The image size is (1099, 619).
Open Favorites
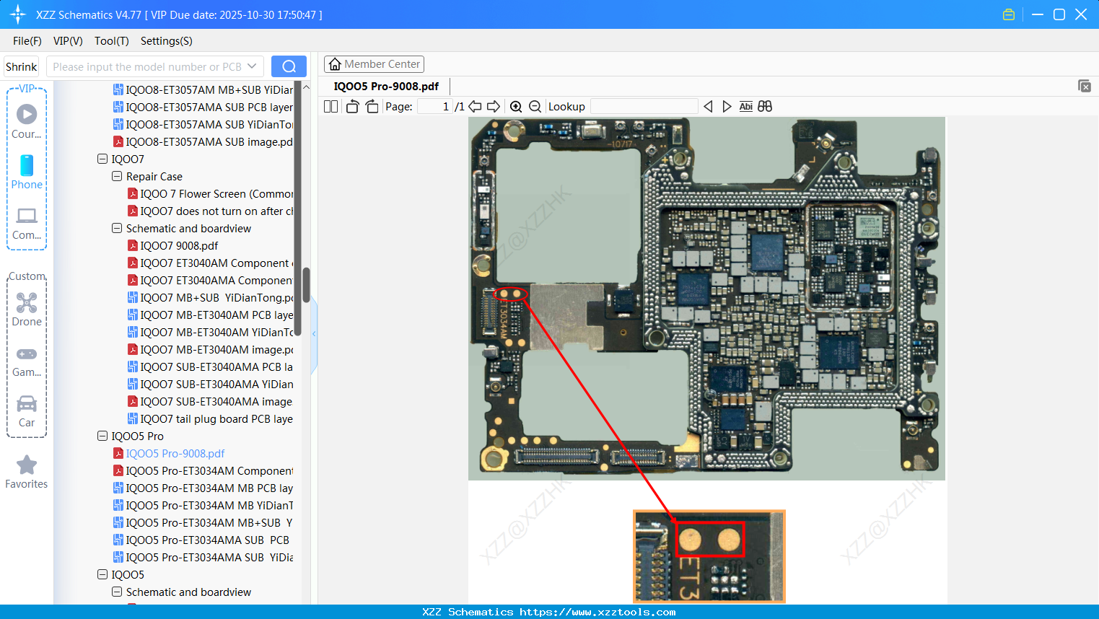click(x=27, y=472)
